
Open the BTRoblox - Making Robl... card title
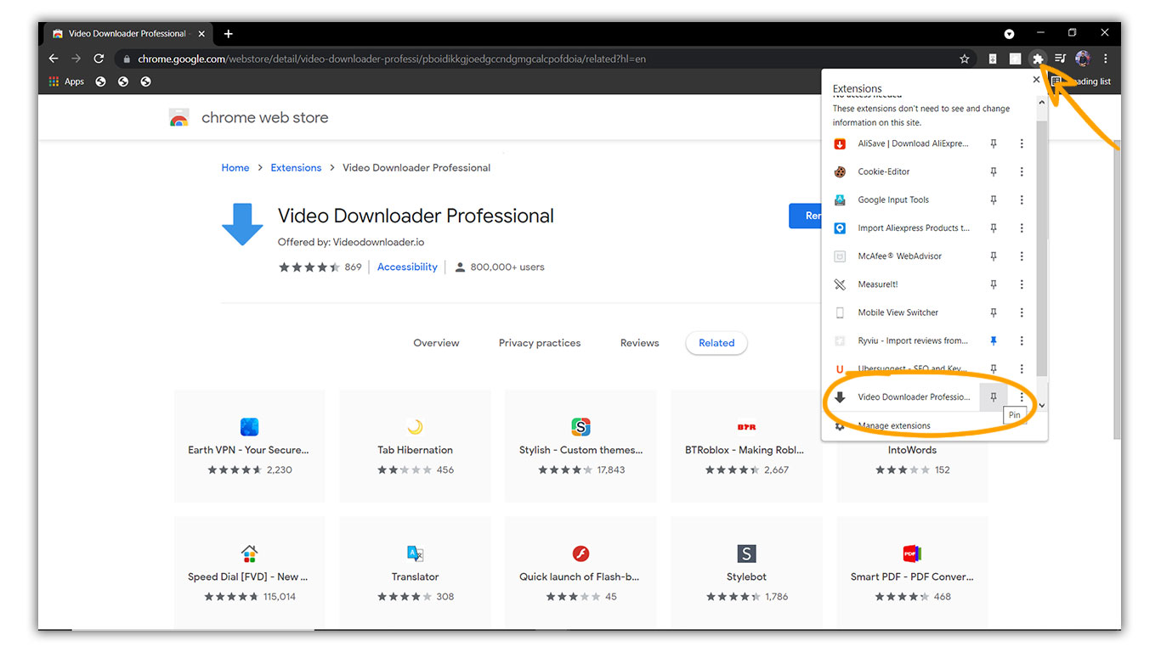(x=746, y=450)
